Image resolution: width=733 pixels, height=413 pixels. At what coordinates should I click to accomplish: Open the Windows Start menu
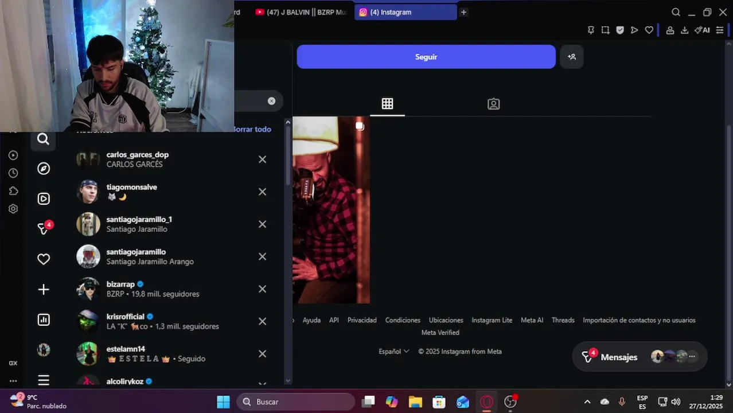223,402
